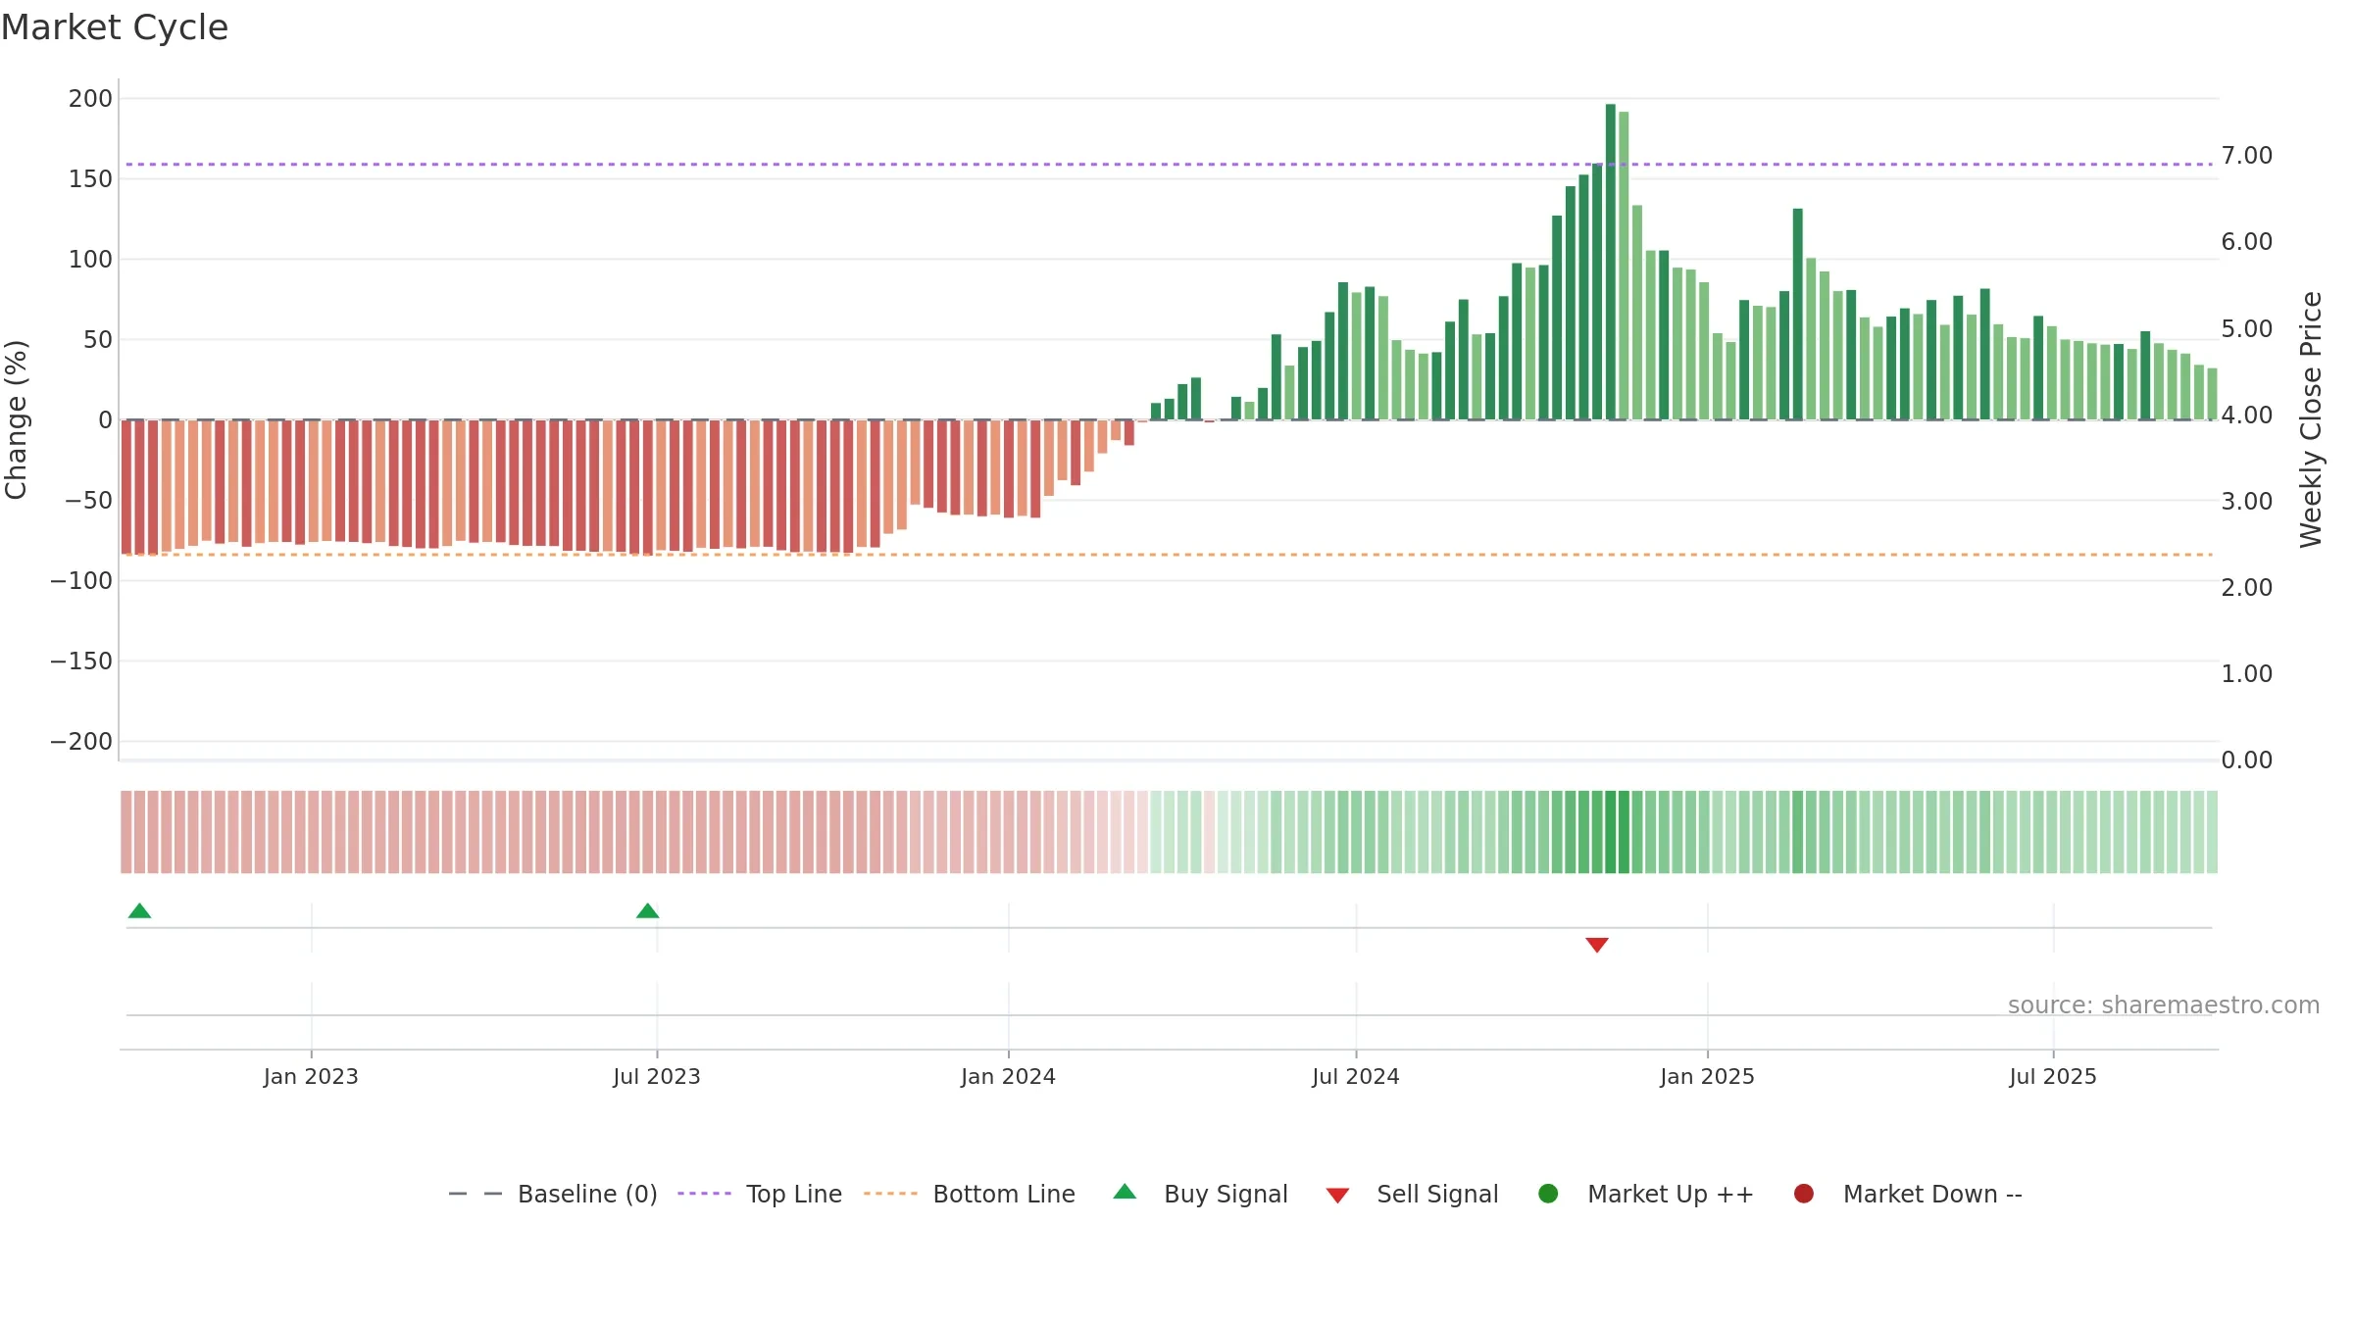This screenshot has width=2353, height=1323.
Task: Click the Jul 2025 axis label
Action: pyautogui.click(x=2053, y=1077)
